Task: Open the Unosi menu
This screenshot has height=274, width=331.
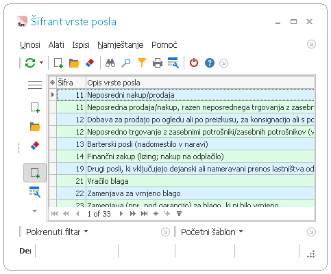Action: pyautogui.click(x=30, y=45)
